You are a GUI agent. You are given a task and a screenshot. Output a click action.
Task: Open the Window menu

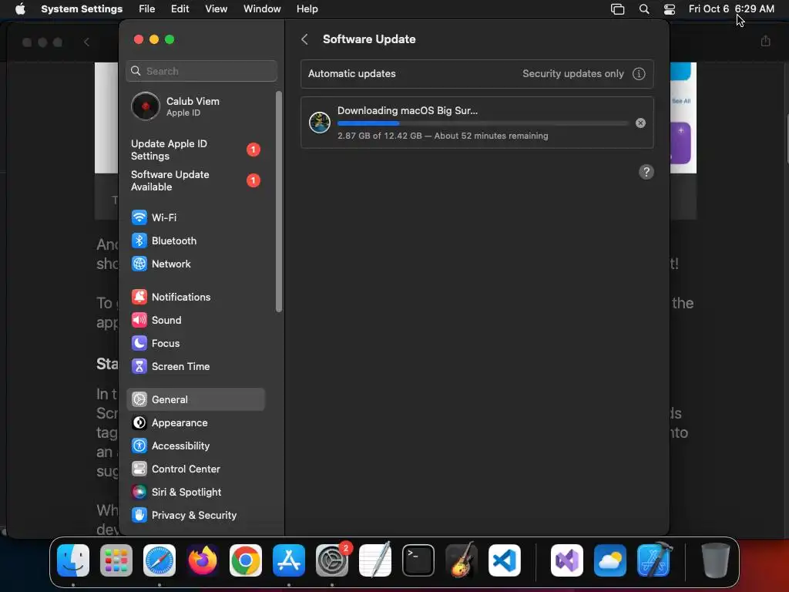[262, 9]
